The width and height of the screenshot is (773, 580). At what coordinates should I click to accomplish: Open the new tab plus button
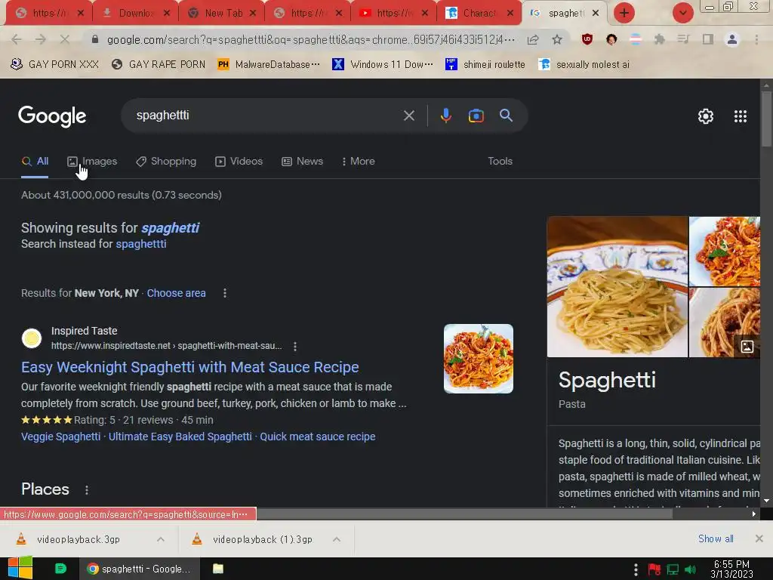pos(624,13)
